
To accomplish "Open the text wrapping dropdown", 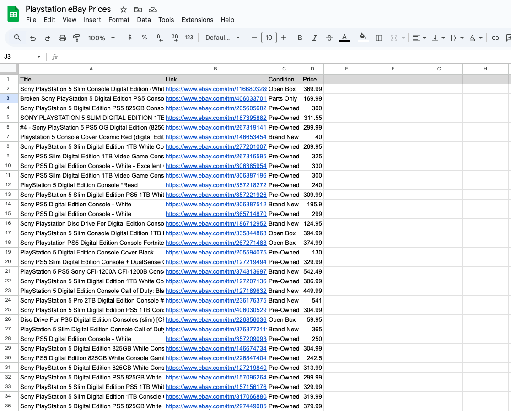I will click(x=457, y=38).
